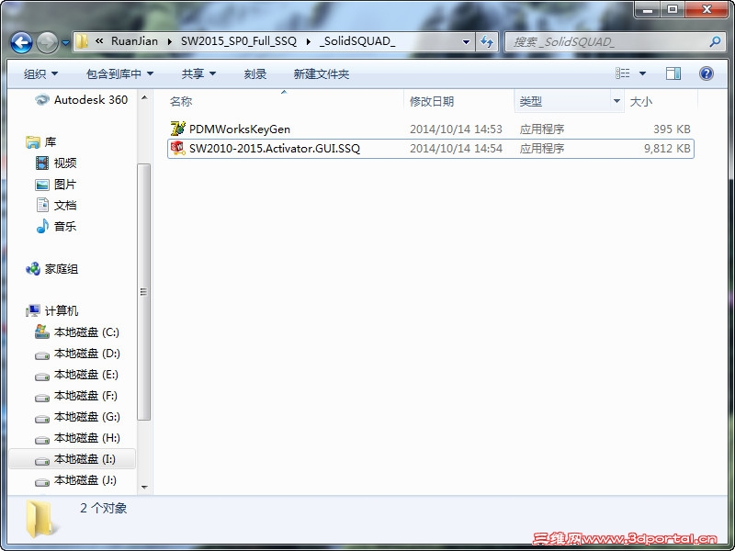Click the 395 KB size cell

[x=672, y=129]
